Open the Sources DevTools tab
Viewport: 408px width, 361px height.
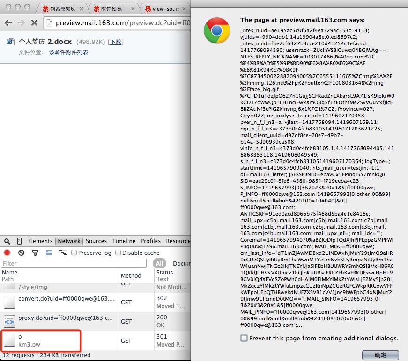coord(96,241)
